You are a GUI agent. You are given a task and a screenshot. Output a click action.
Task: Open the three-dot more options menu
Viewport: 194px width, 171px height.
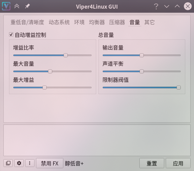click(x=30, y=163)
